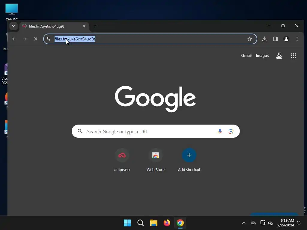
Task: Click the Chrome taskbar icon
Action: 180,223
